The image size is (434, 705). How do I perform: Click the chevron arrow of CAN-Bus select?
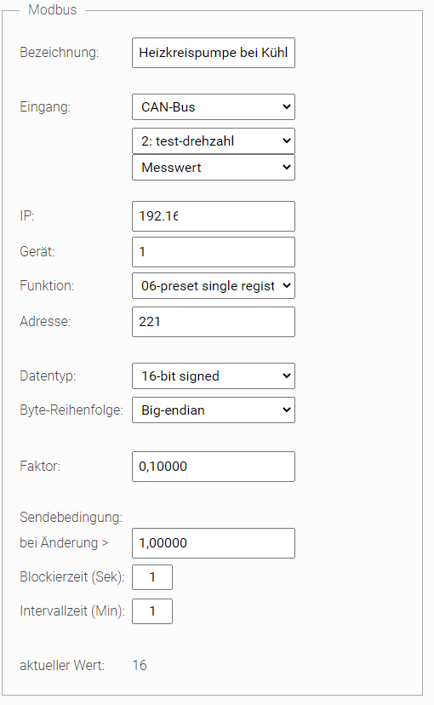[x=286, y=107]
